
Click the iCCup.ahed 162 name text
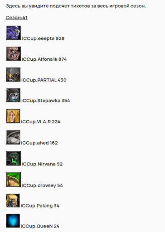click(39, 143)
